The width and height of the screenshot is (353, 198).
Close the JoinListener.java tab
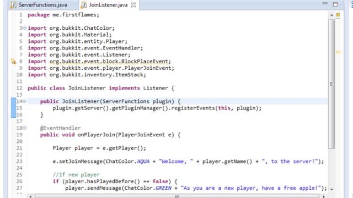(133, 5)
